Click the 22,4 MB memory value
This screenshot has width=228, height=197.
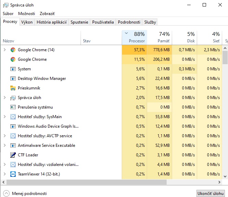[163, 79]
